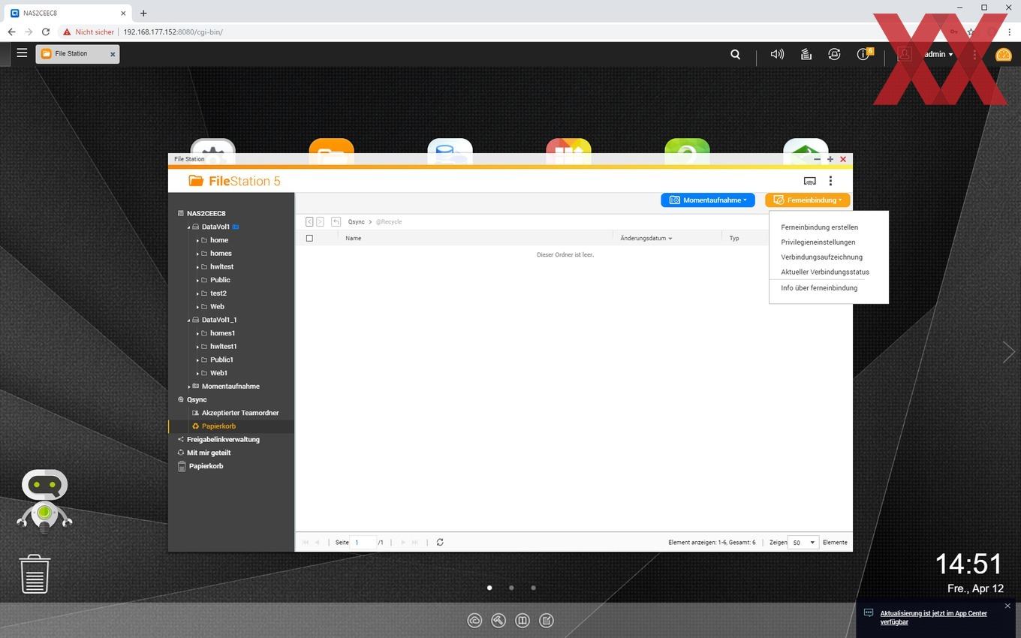Click the utilities hammer icon in desktop footer
Image resolution: width=1021 pixels, height=638 pixels.
coord(498,620)
